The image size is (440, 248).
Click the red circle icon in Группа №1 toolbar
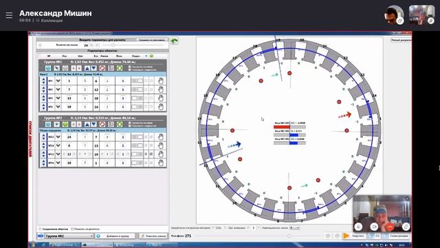click(x=102, y=68)
